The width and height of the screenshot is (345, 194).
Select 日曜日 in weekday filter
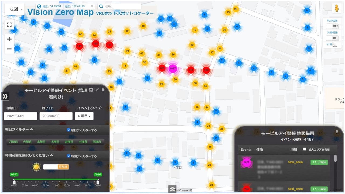pyautogui.click(x=97, y=142)
